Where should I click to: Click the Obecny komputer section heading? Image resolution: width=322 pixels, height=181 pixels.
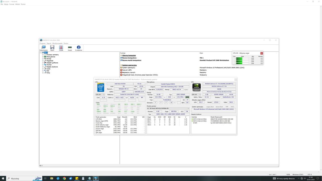coord(129,56)
